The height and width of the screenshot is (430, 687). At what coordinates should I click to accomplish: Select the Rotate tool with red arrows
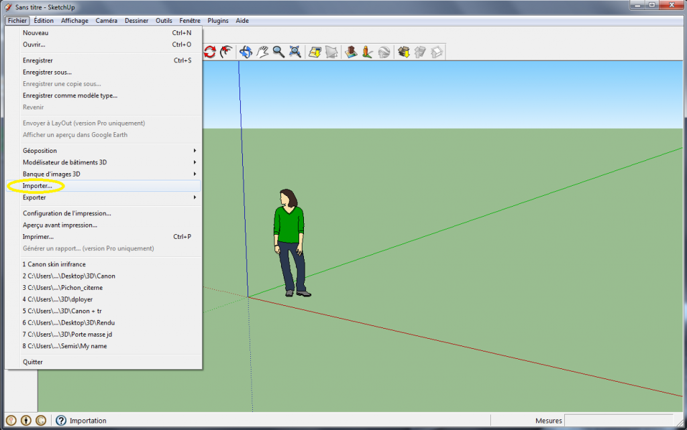coord(210,52)
